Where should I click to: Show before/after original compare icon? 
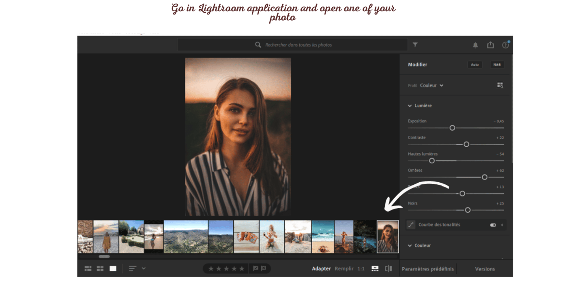pyautogui.click(x=389, y=268)
